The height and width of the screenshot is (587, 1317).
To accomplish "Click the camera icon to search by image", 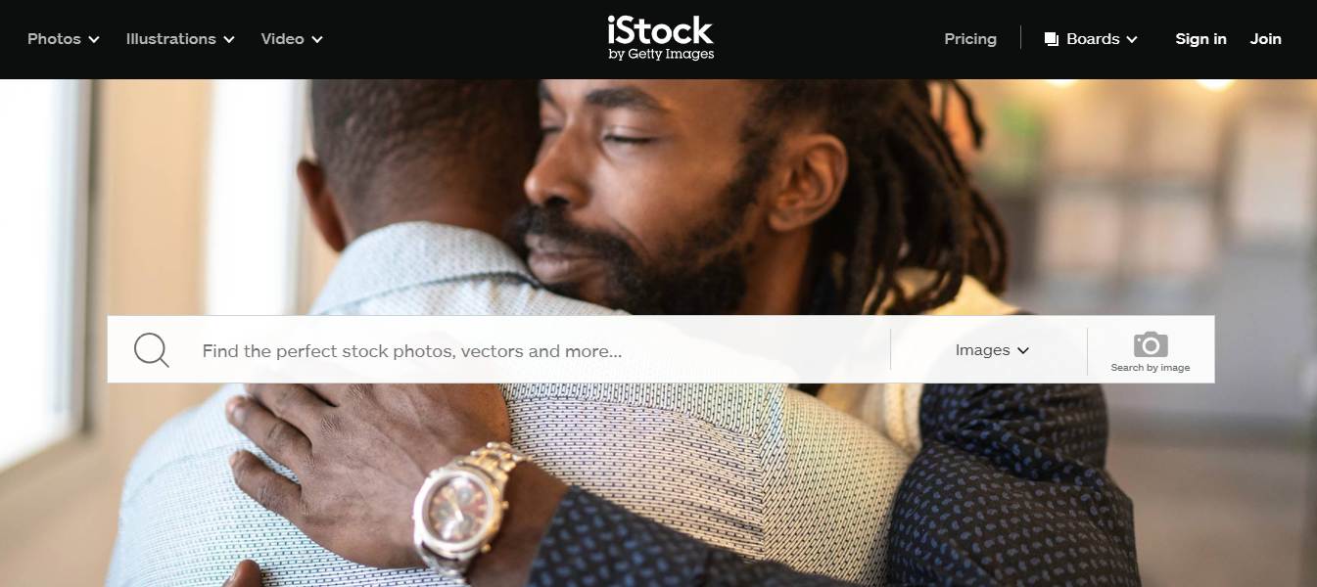I will [1151, 344].
